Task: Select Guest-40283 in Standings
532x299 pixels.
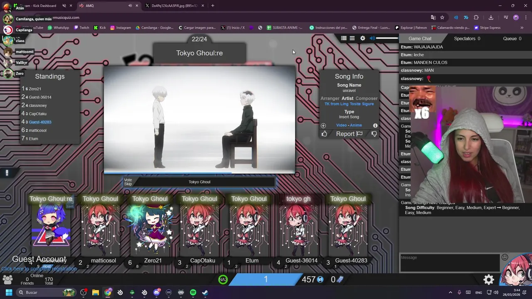Action: [x=40, y=122]
